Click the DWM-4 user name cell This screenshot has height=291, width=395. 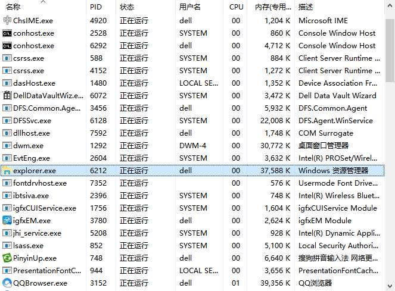(x=192, y=146)
